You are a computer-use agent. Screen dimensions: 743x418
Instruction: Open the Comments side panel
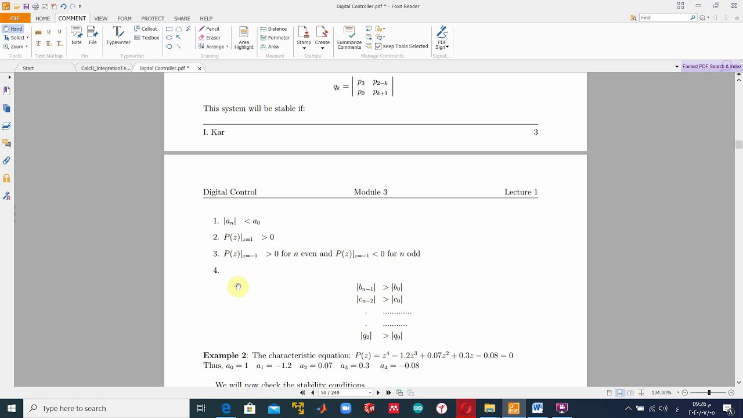(7, 143)
